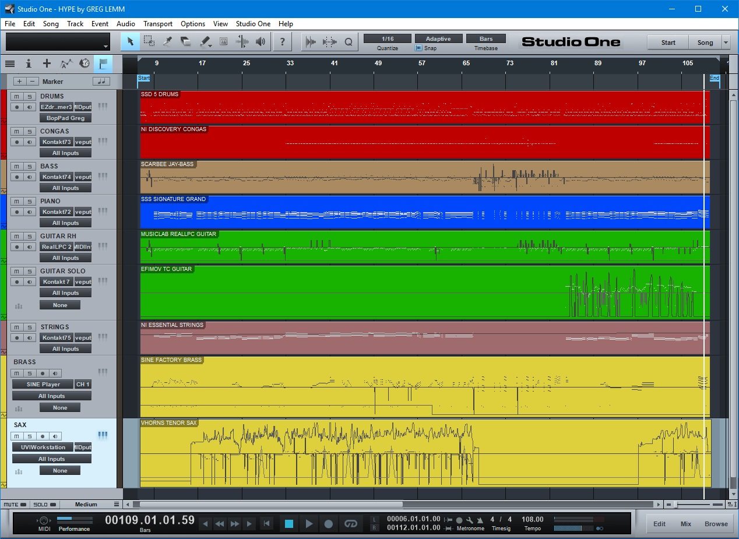The image size is (739, 539).
Task: Click the transport Record button
Action: pos(329,524)
